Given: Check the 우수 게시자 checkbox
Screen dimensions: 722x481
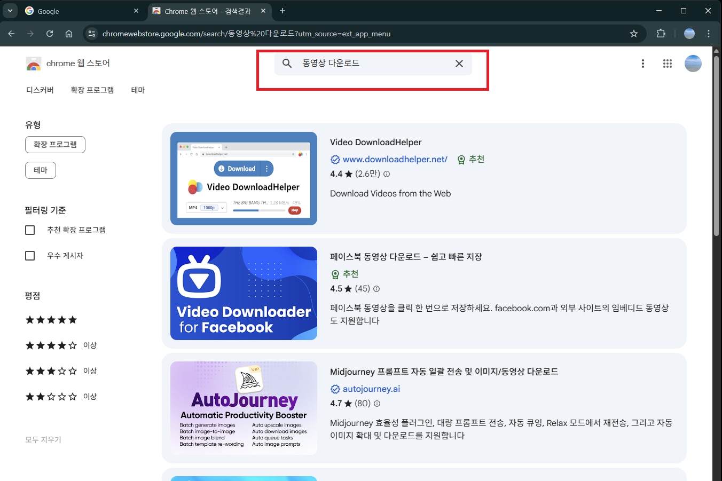Looking at the screenshot, I should pos(30,256).
